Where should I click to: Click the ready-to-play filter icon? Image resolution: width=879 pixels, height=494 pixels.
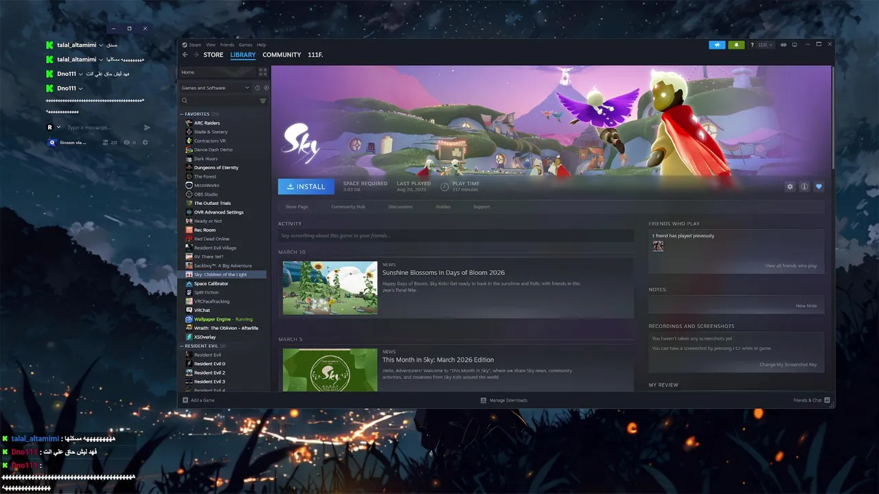266,88
